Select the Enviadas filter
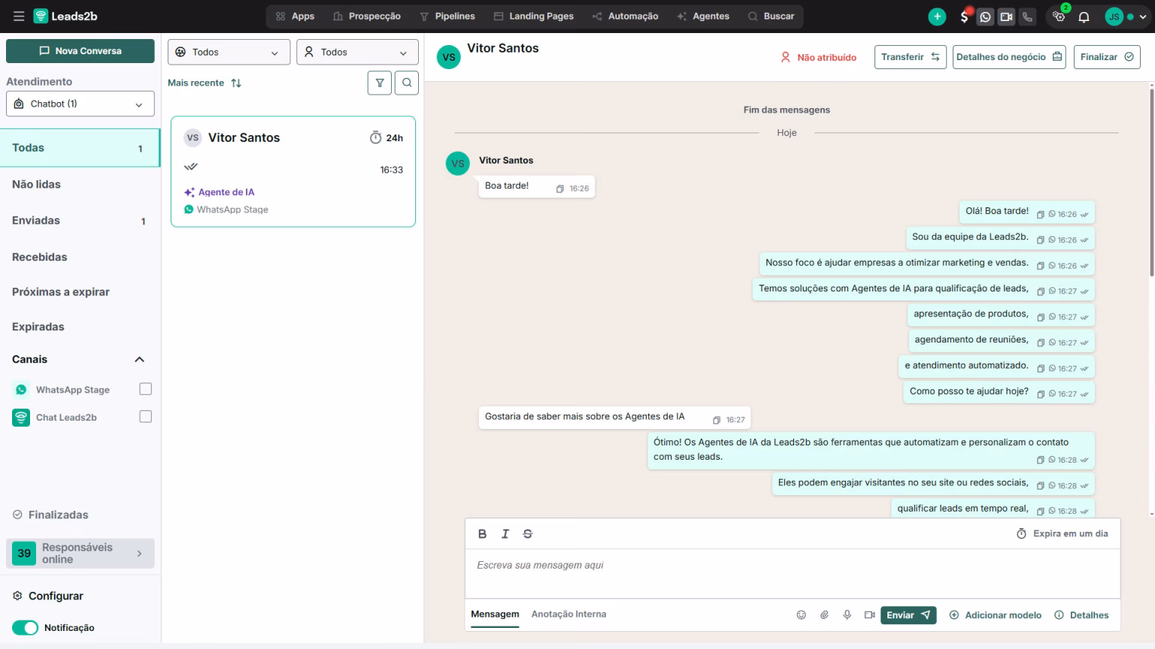Screen dimensions: 1155x649 click(80, 220)
